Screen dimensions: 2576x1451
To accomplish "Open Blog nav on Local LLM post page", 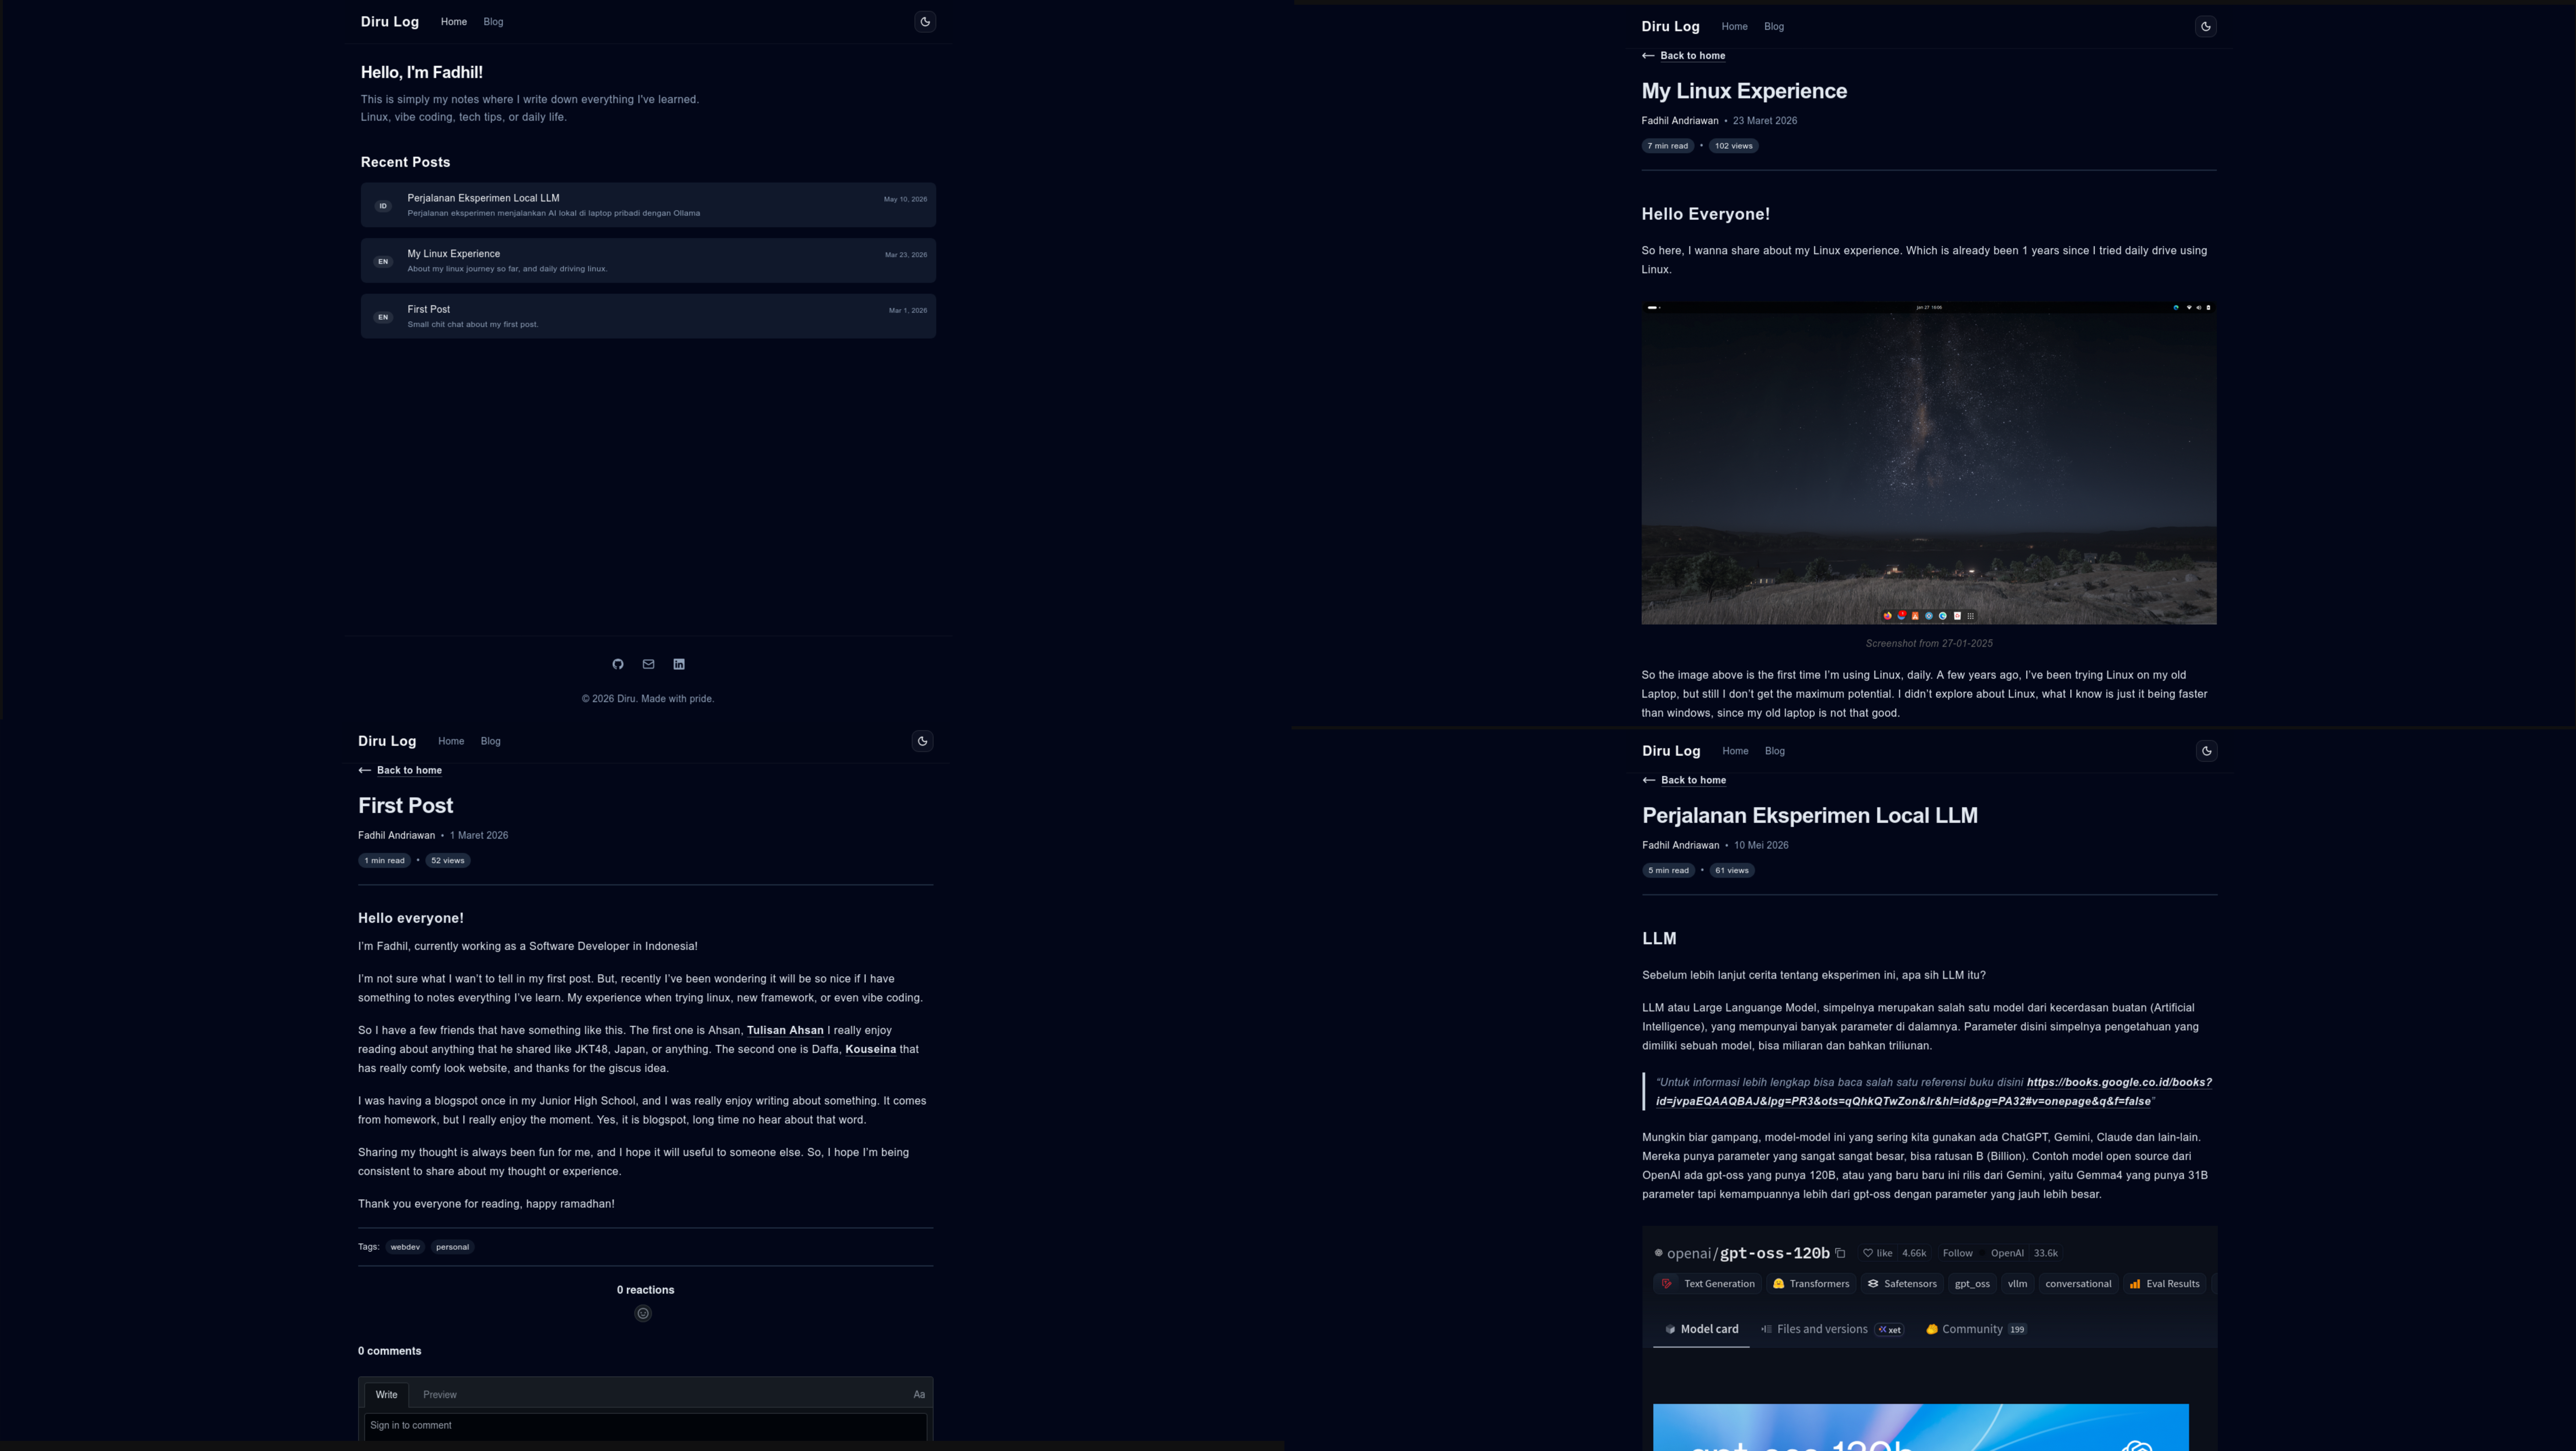I will click(x=1775, y=751).
